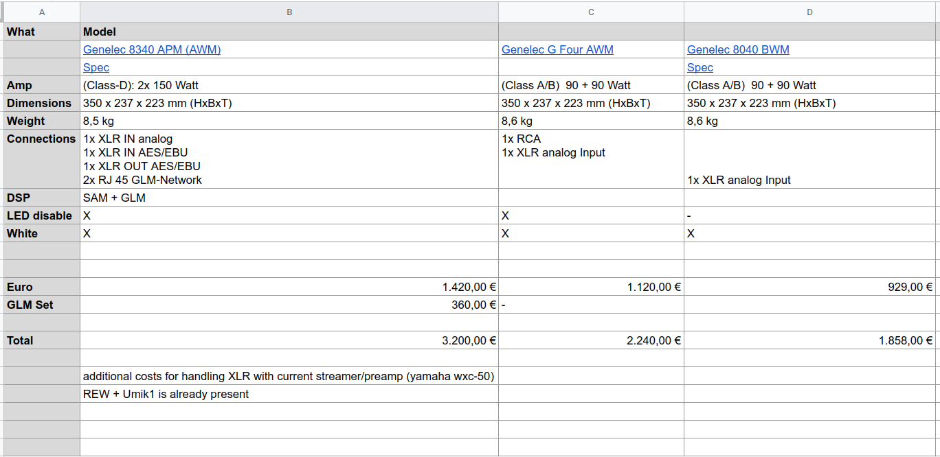940x457 pixels.
Task: Select the "3.200,00 €" total cell
Action: click(x=289, y=340)
